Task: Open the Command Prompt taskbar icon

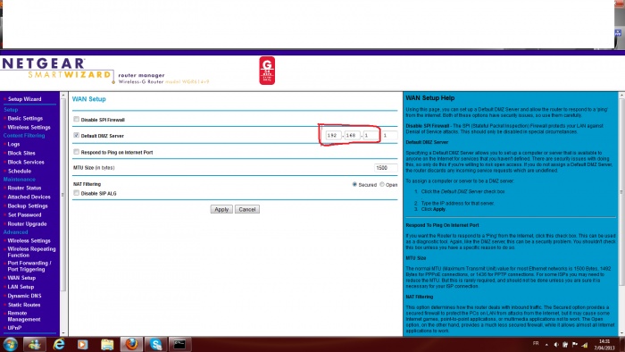Action: pos(179,344)
